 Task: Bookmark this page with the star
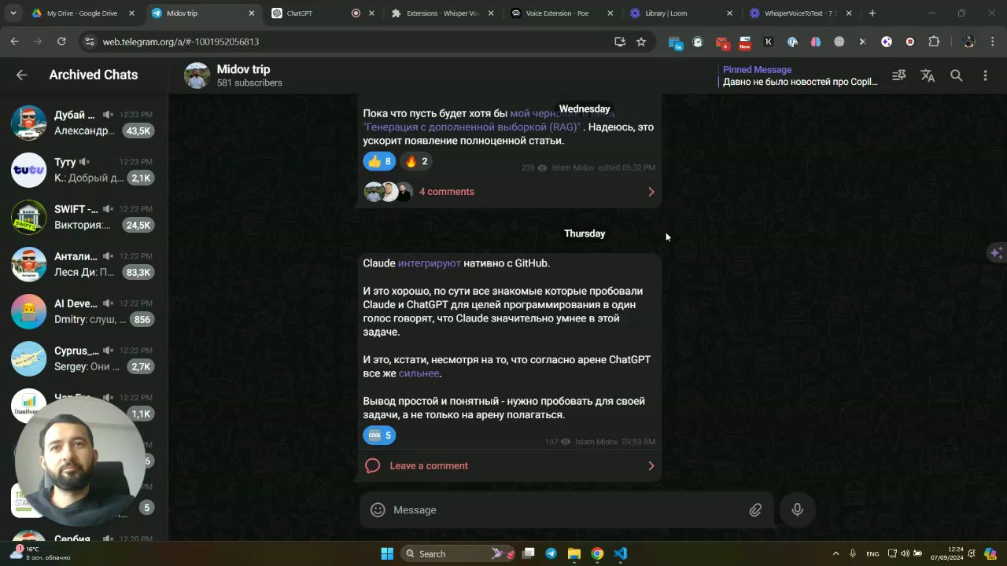641,42
